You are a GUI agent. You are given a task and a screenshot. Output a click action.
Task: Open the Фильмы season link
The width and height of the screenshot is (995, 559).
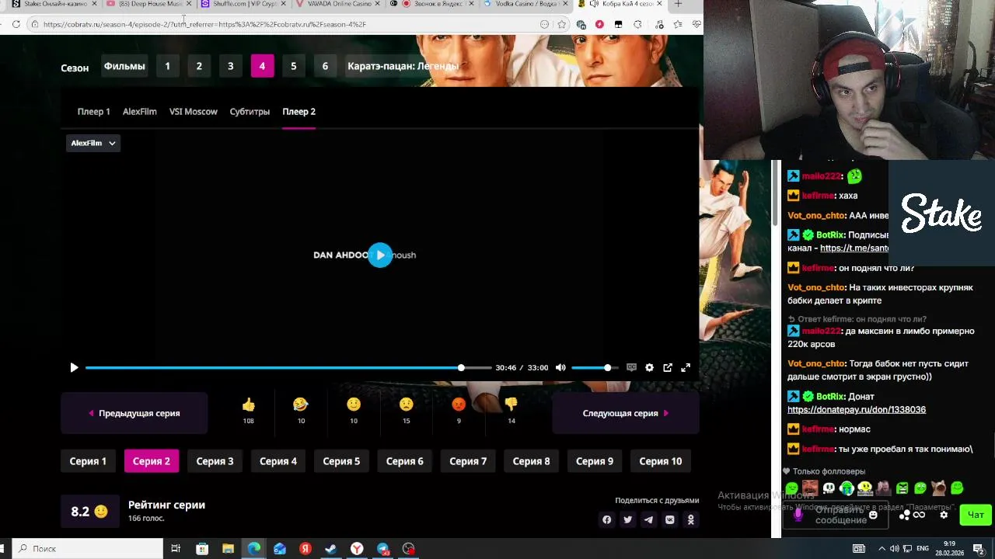point(124,66)
